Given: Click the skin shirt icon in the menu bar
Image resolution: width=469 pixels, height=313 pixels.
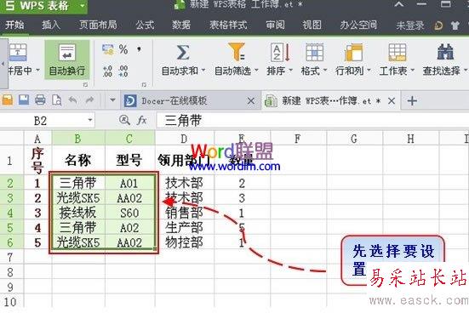Looking at the screenshot, I should pos(455,26).
